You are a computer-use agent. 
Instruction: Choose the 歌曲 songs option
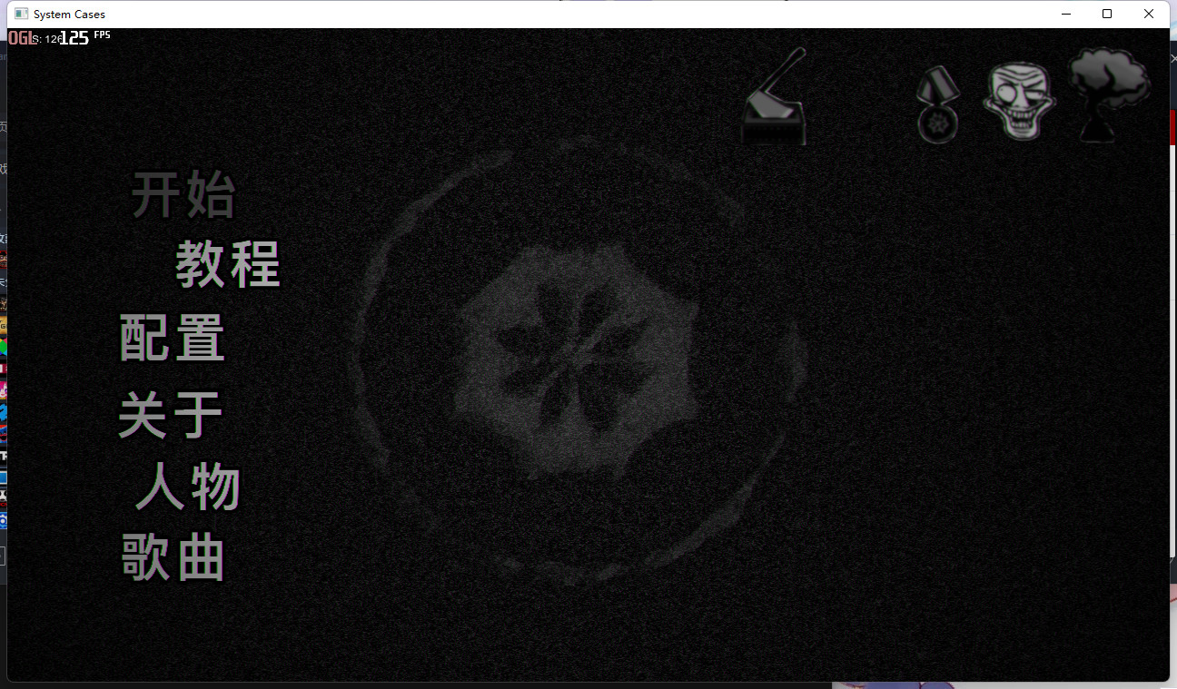(x=173, y=556)
